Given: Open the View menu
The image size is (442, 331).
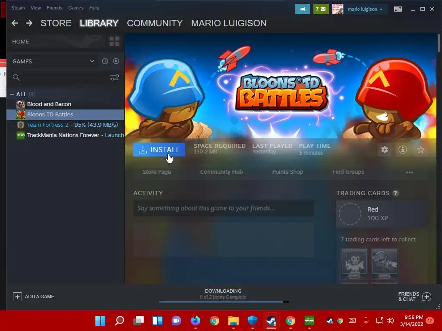Looking at the screenshot, I should pos(35,8).
